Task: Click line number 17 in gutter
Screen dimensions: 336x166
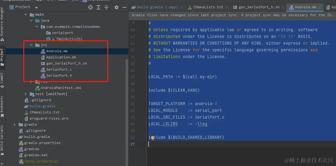Action: tap(132, 77)
